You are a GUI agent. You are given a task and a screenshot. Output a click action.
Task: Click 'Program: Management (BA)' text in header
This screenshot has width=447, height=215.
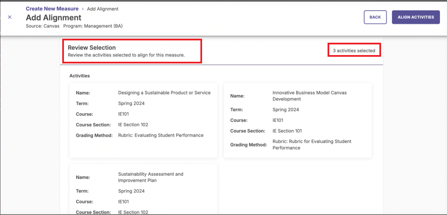pos(93,26)
